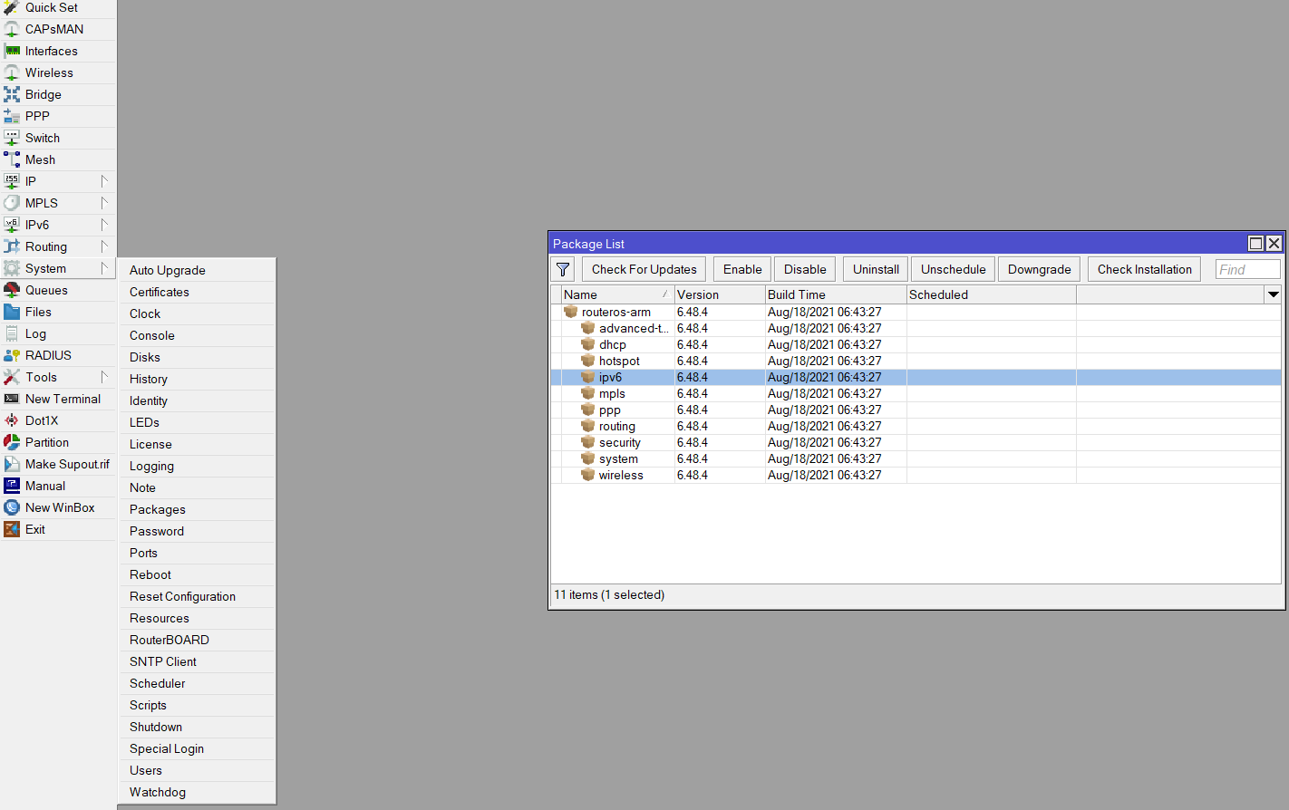The height and width of the screenshot is (810, 1289).
Task: Click the wireless package box icon
Action: click(588, 475)
